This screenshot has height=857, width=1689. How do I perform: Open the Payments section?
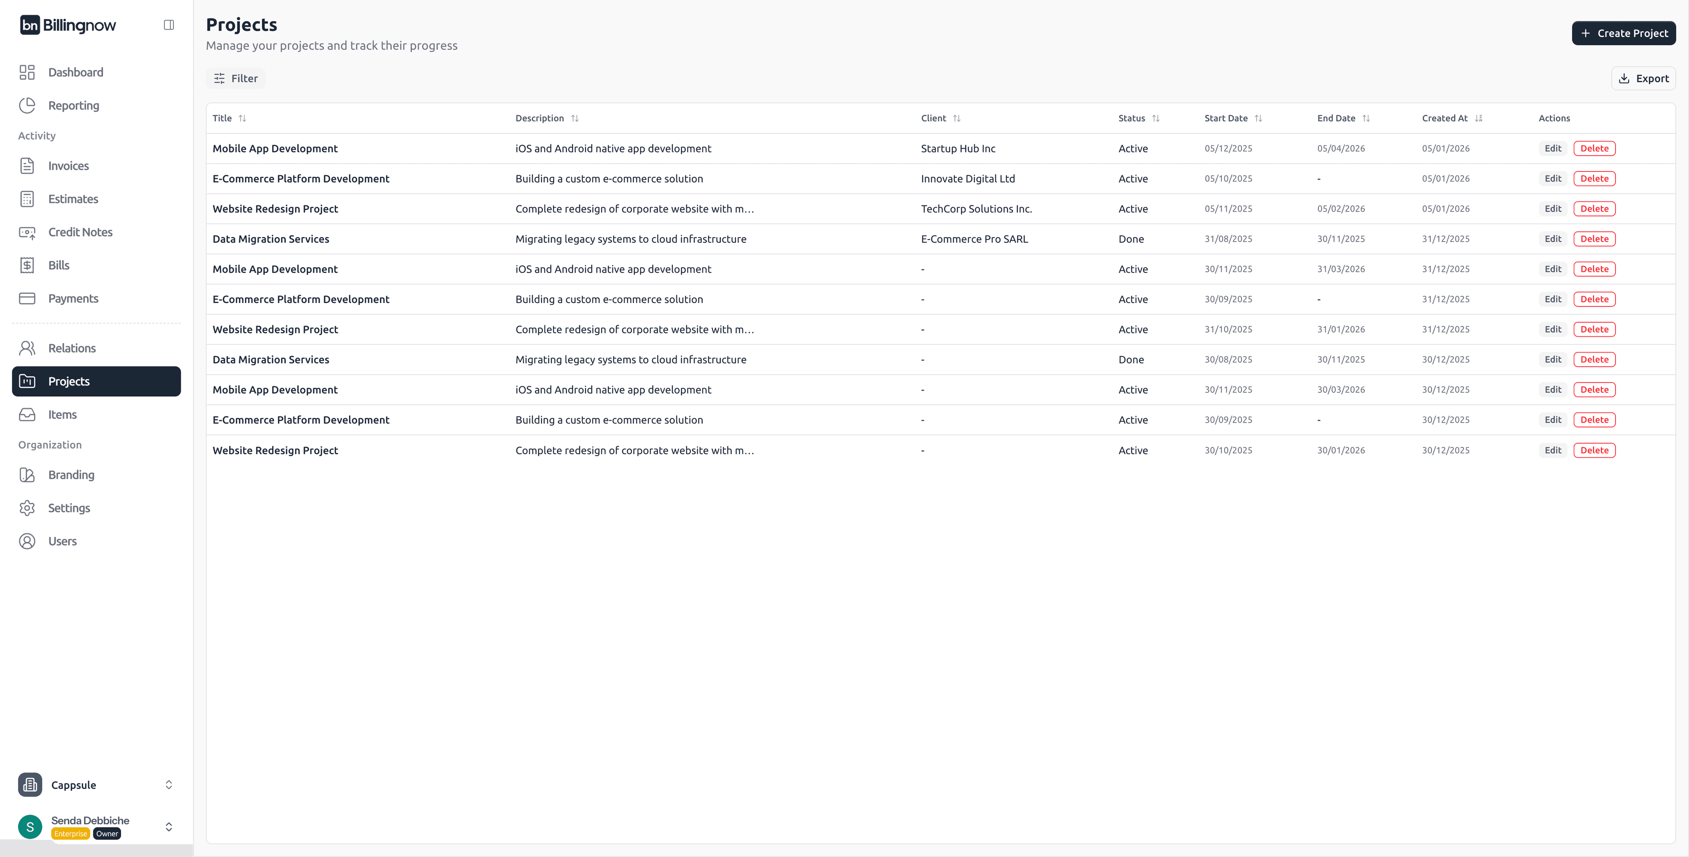pos(73,298)
